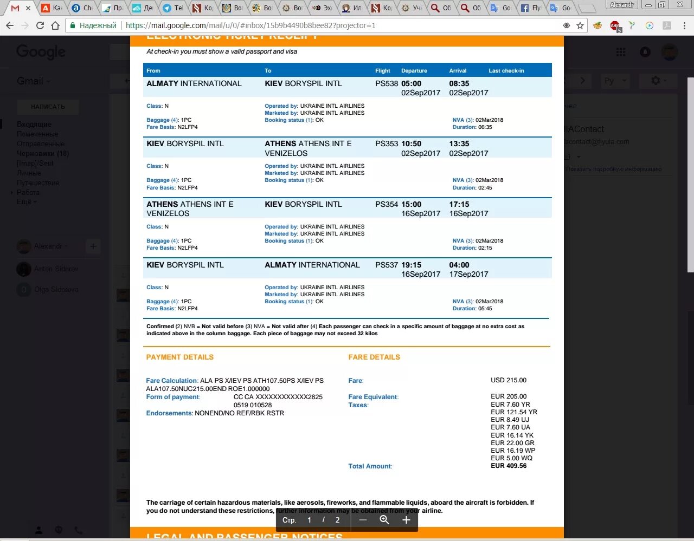Switch to the Gmail browser tab

21,8
